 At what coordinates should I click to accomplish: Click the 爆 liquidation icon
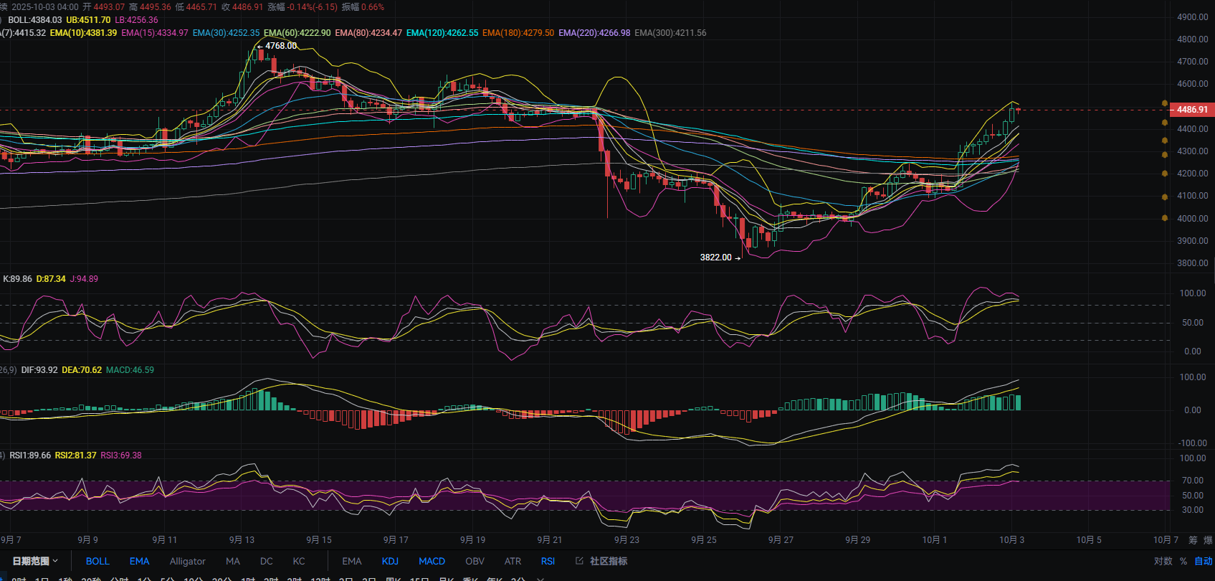click(1208, 540)
